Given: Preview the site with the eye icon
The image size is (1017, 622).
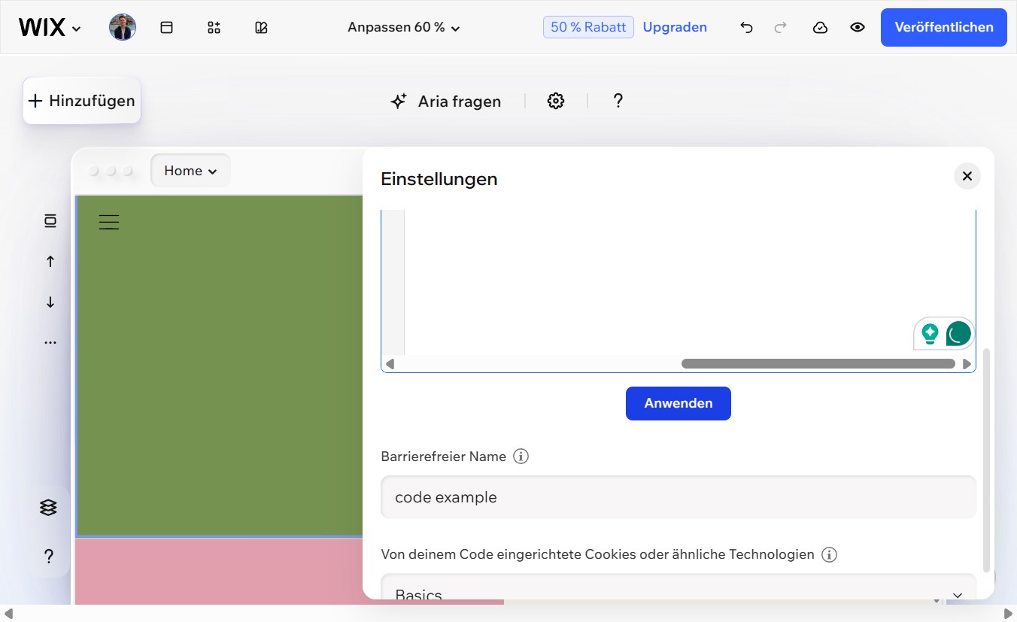Looking at the screenshot, I should coord(858,27).
